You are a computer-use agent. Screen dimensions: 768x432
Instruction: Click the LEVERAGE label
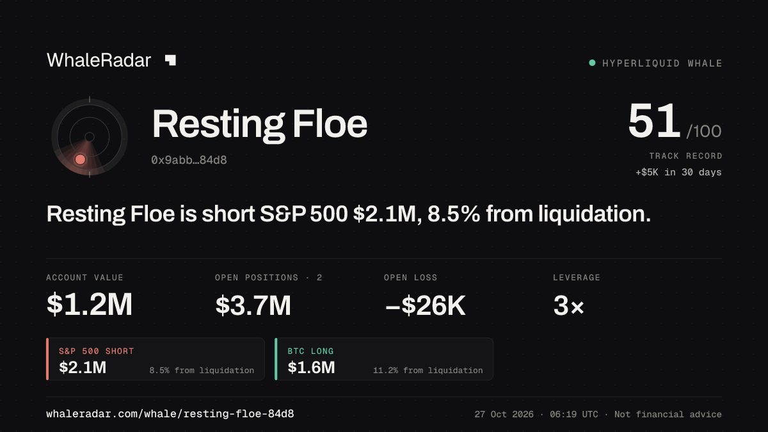[577, 278]
